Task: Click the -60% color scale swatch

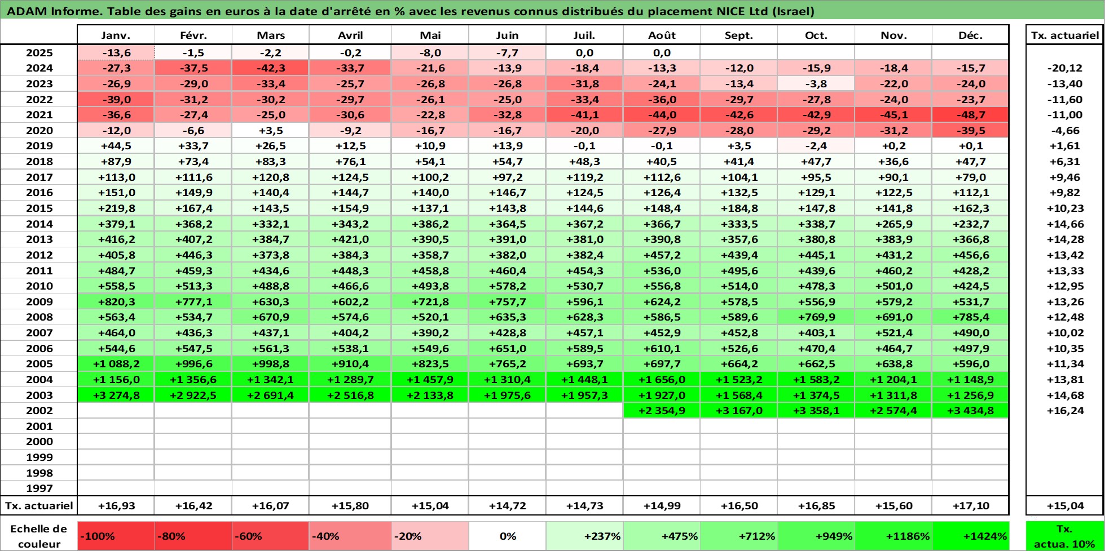Action: 270,536
